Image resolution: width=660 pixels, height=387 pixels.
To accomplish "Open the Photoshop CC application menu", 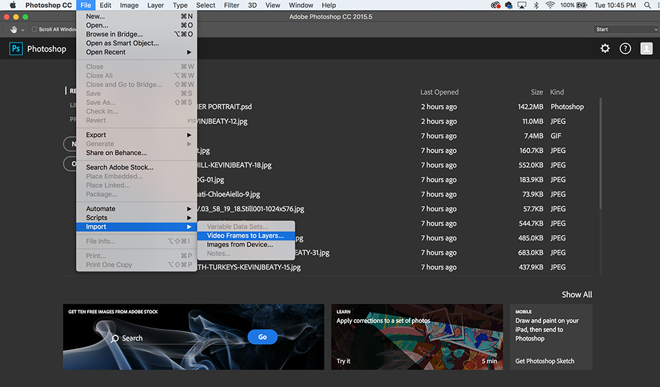I will coord(48,5).
